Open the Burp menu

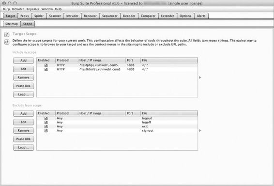6,9
